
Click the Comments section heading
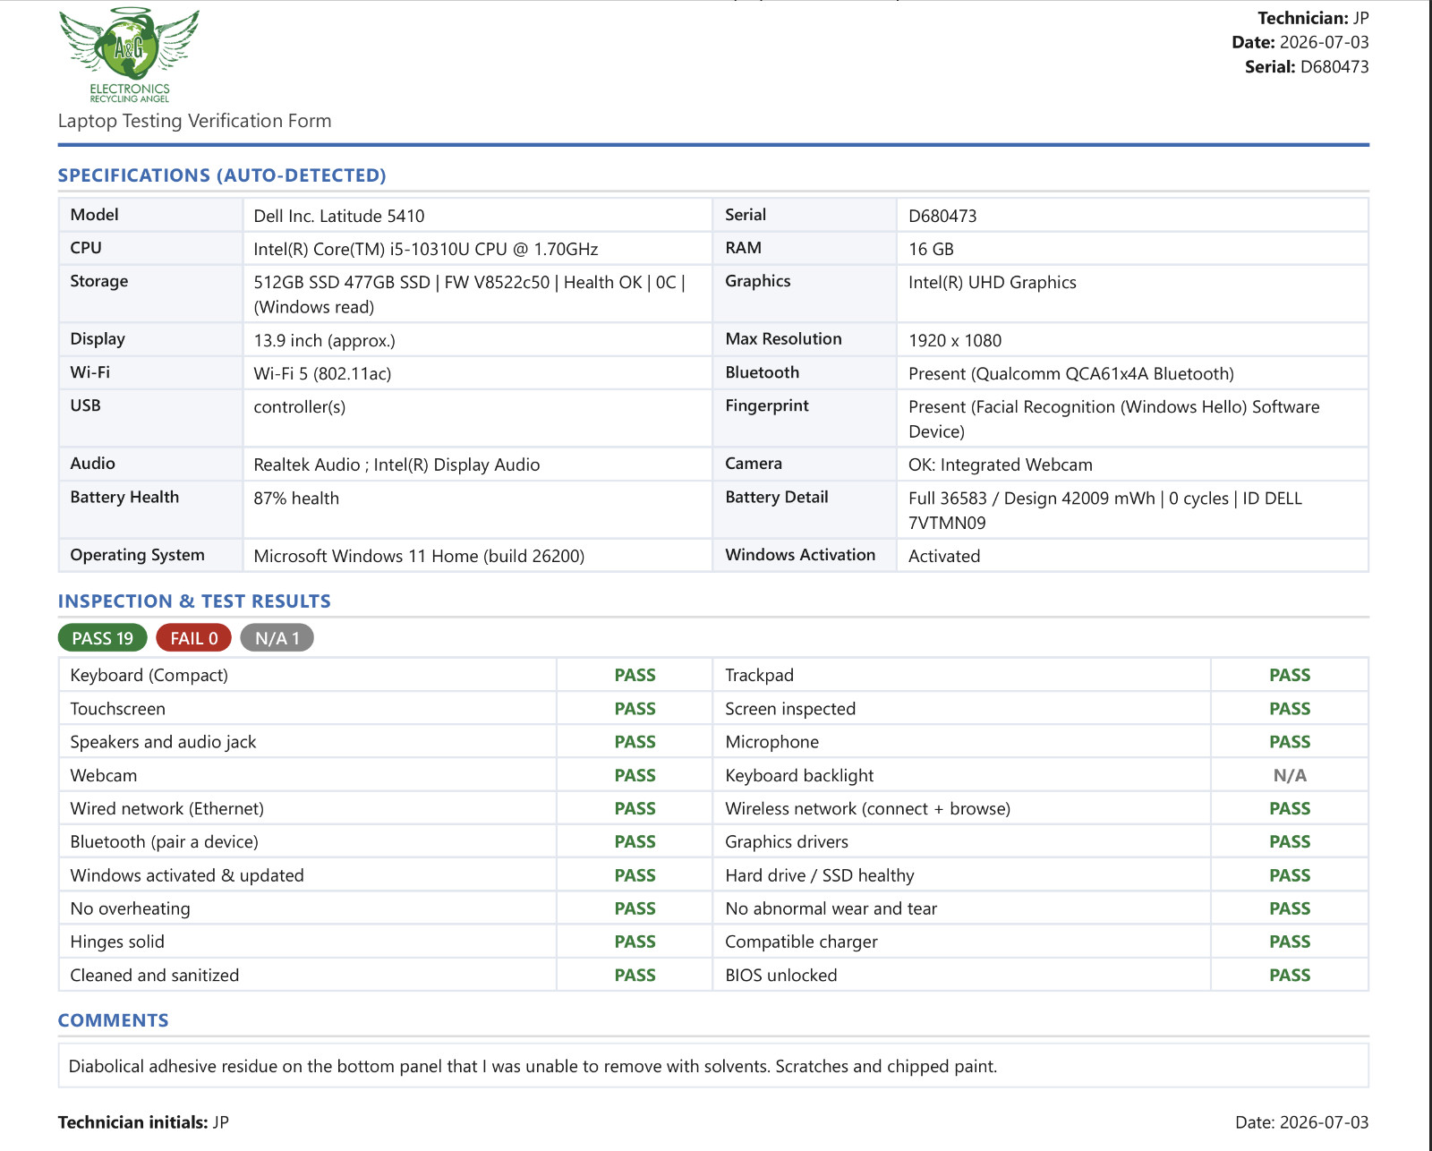click(113, 1020)
